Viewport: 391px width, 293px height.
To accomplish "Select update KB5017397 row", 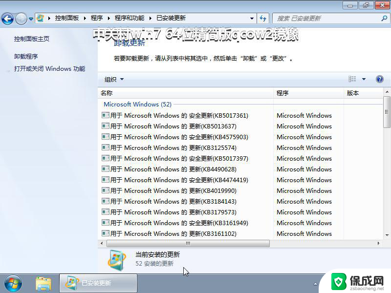I will coord(240,158).
